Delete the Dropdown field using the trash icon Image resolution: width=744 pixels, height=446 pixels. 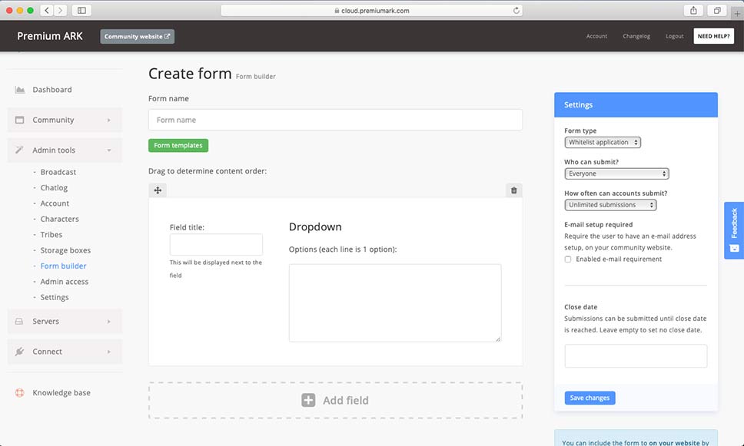point(513,190)
